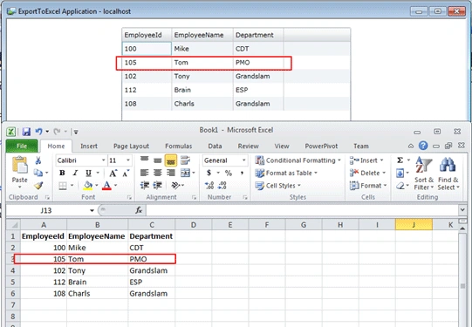
Task: Click the Select All corner button
Action: click(13, 225)
